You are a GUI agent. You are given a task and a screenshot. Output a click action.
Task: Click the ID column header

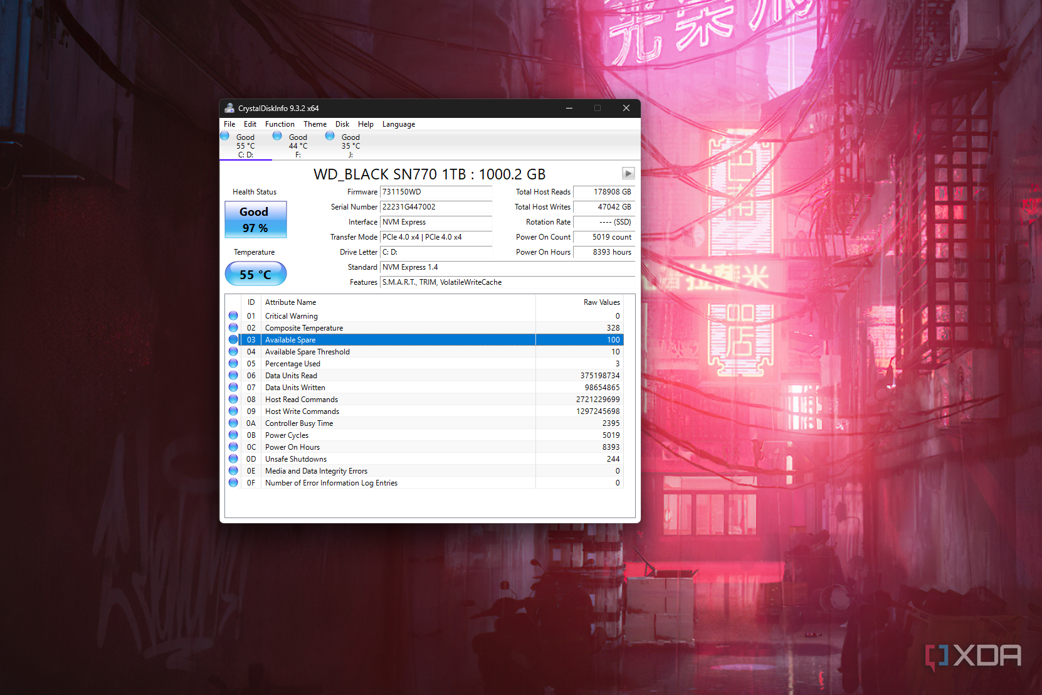coord(251,302)
